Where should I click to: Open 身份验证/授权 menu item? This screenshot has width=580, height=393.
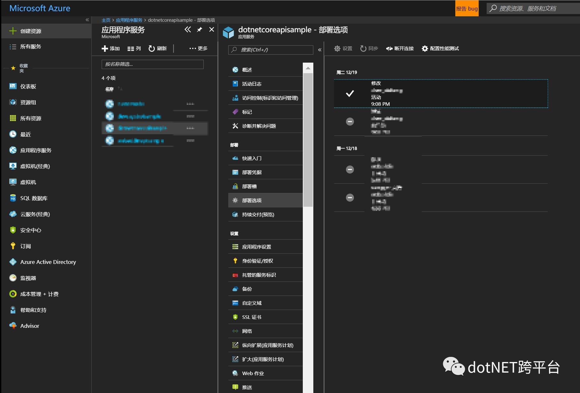(265, 261)
